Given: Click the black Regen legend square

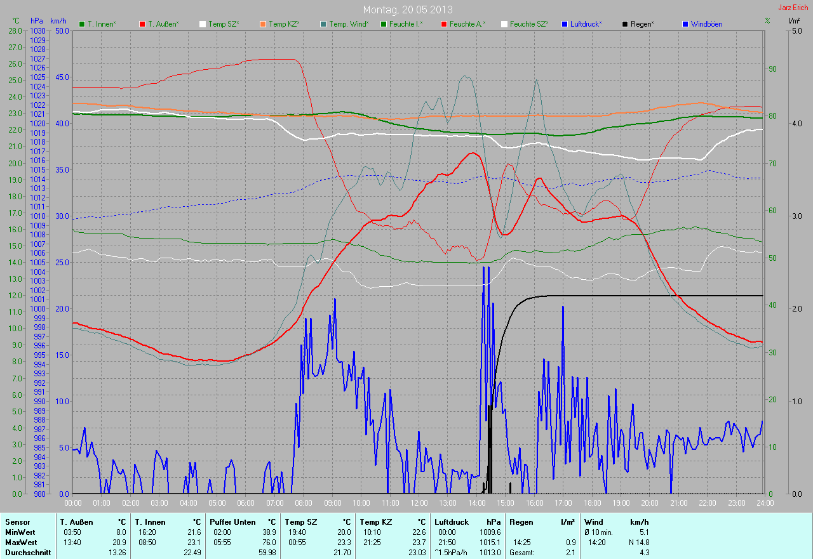Looking at the screenshot, I should tap(625, 24).
